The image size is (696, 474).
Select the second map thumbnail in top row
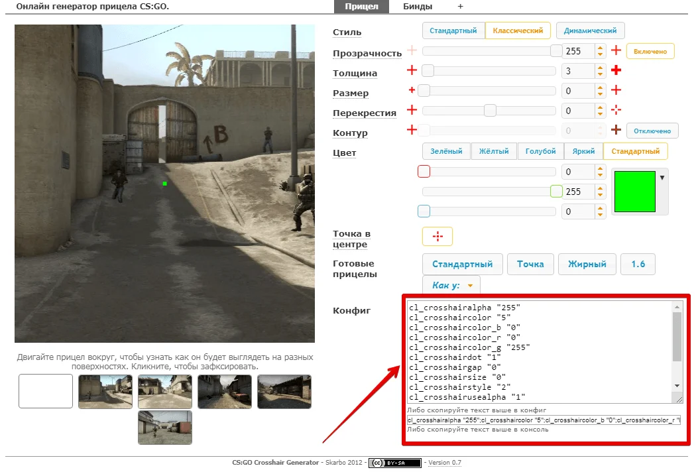105,391
